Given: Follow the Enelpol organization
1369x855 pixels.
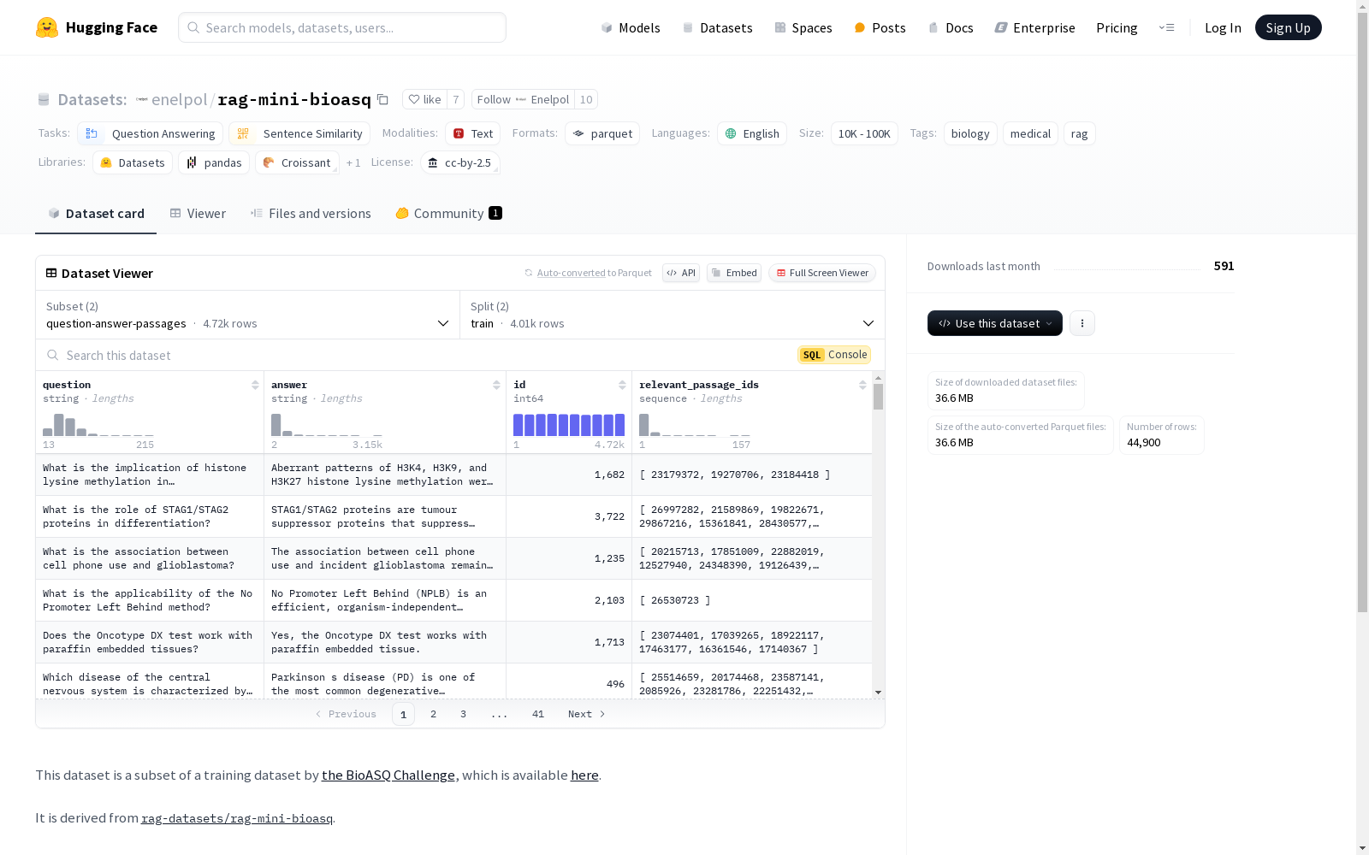Looking at the screenshot, I should [x=523, y=99].
